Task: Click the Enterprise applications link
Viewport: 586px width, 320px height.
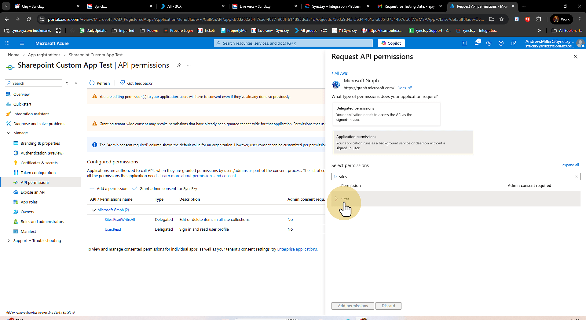Action: [297, 249]
